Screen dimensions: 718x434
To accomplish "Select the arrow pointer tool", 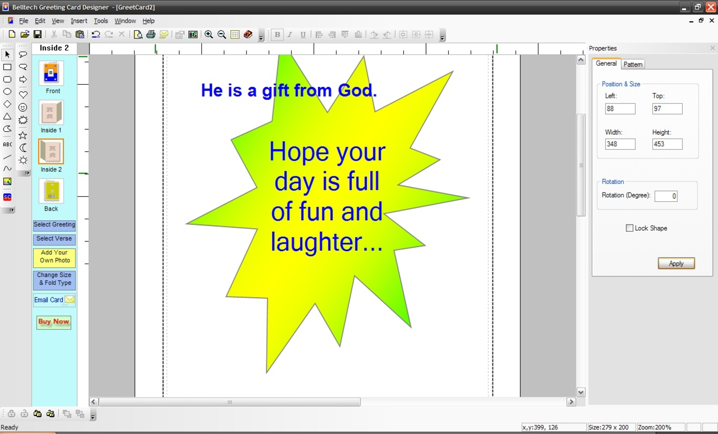I will 7,54.
